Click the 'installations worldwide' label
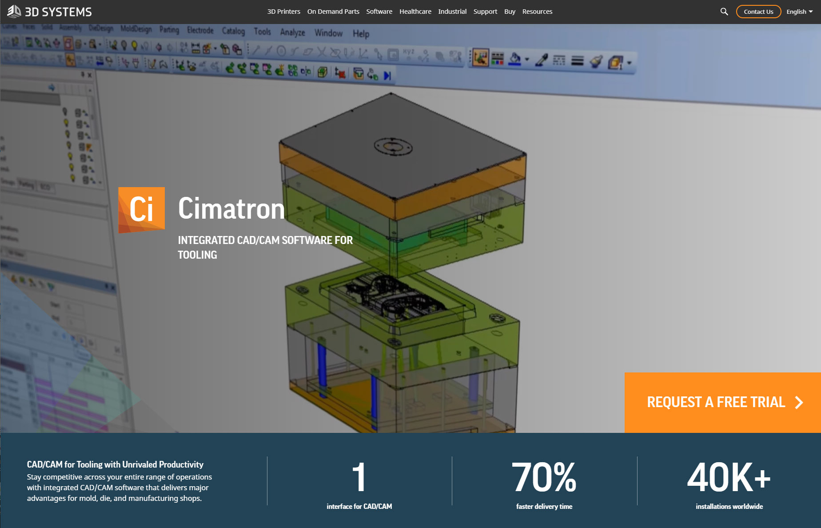Viewport: 821px width, 528px height. (x=729, y=506)
